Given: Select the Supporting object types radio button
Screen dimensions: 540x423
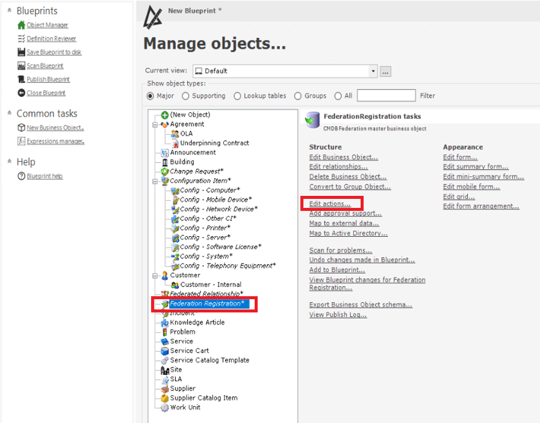Looking at the screenshot, I should coord(185,96).
